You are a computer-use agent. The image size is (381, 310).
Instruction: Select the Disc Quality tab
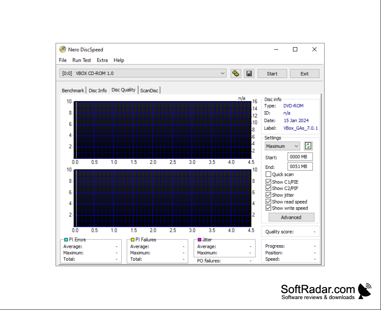[x=123, y=90]
